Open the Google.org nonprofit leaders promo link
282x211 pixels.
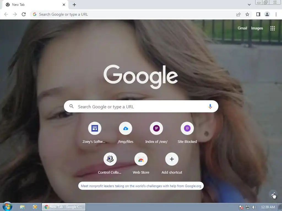click(141, 186)
